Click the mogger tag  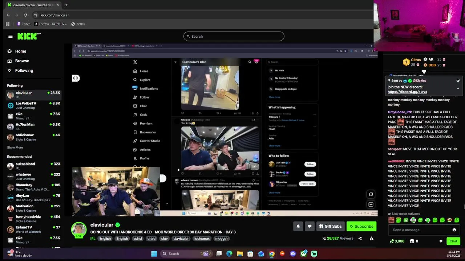point(222,239)
